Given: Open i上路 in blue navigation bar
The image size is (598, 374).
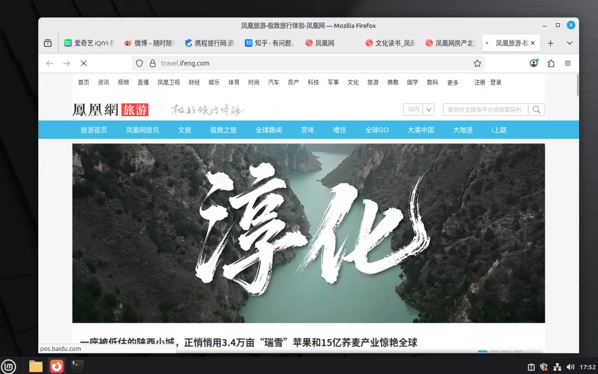Looking at the screenshot, I should [x=499, y=130].
